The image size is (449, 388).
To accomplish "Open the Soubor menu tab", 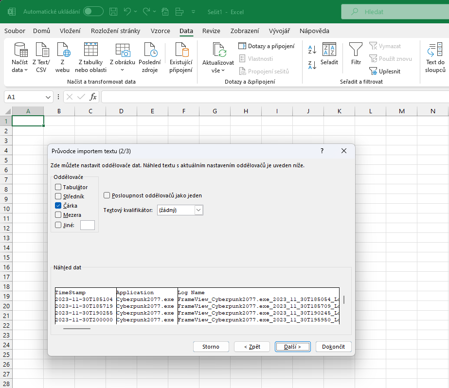I will 15,31.
